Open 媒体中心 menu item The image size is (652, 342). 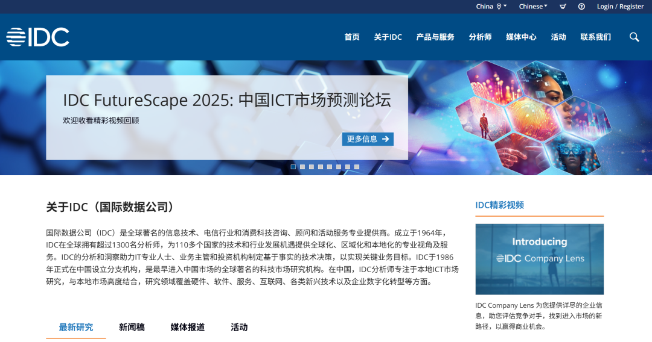pos(521,37)
